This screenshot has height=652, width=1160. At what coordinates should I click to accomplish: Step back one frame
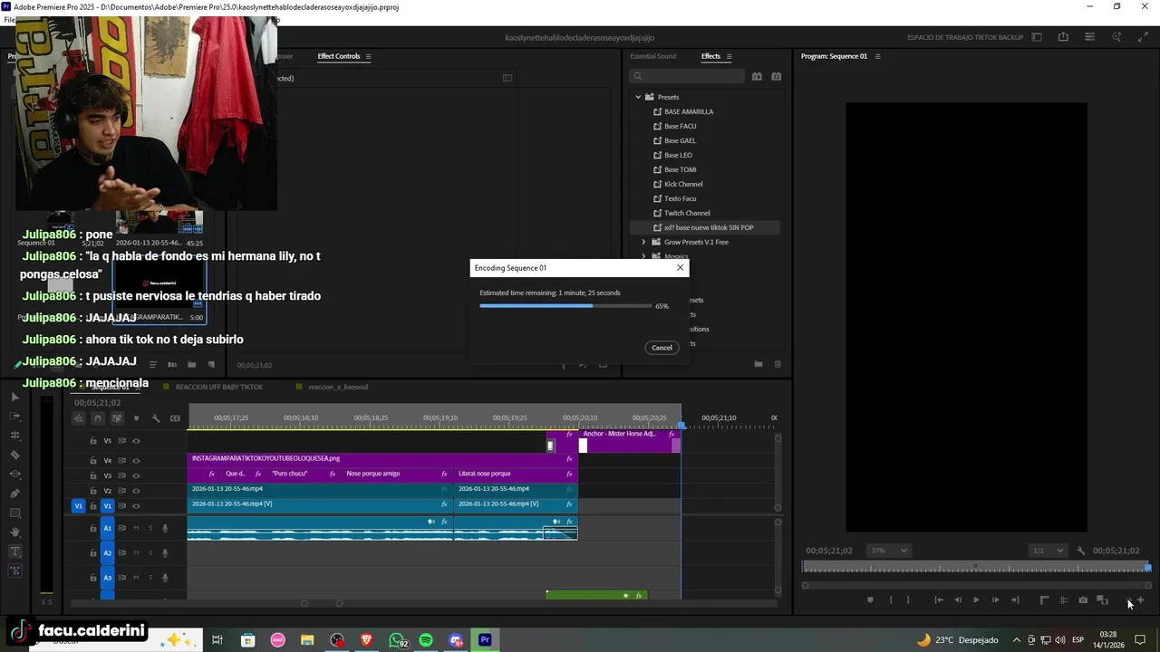pos(957,599)
